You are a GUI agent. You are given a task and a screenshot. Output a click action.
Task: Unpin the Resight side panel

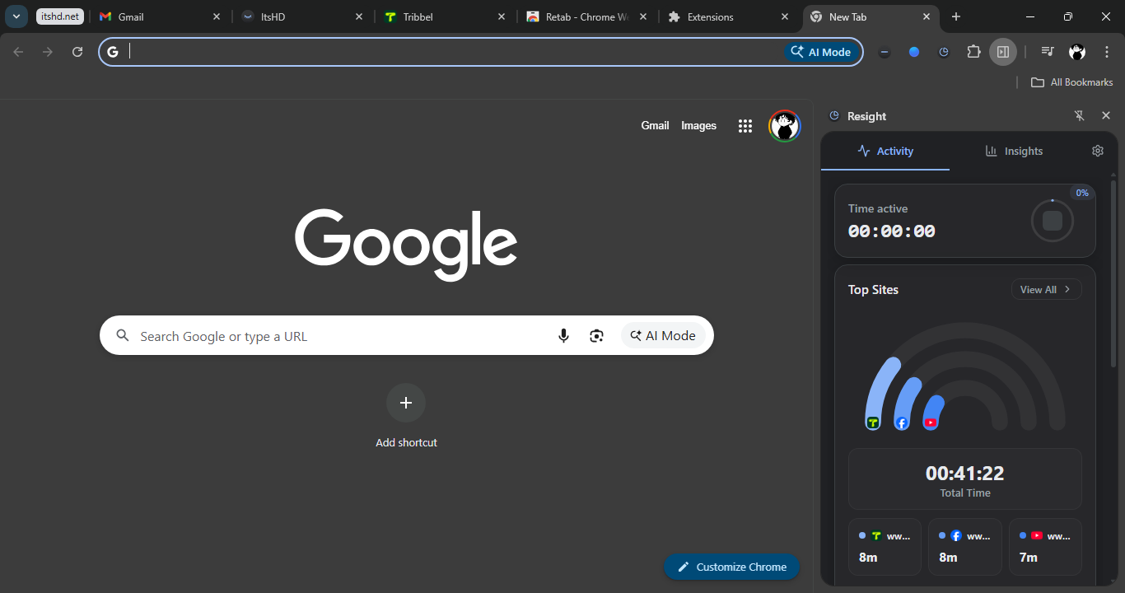[1079, 116]
